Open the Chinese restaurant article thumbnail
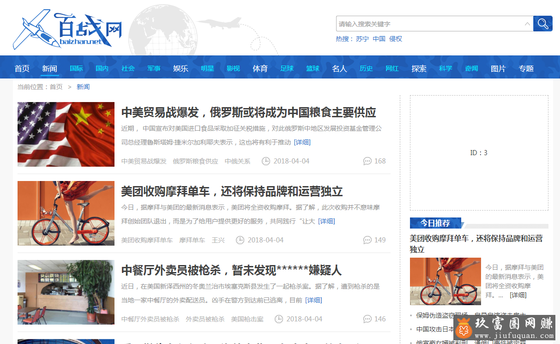 point(66,292)
